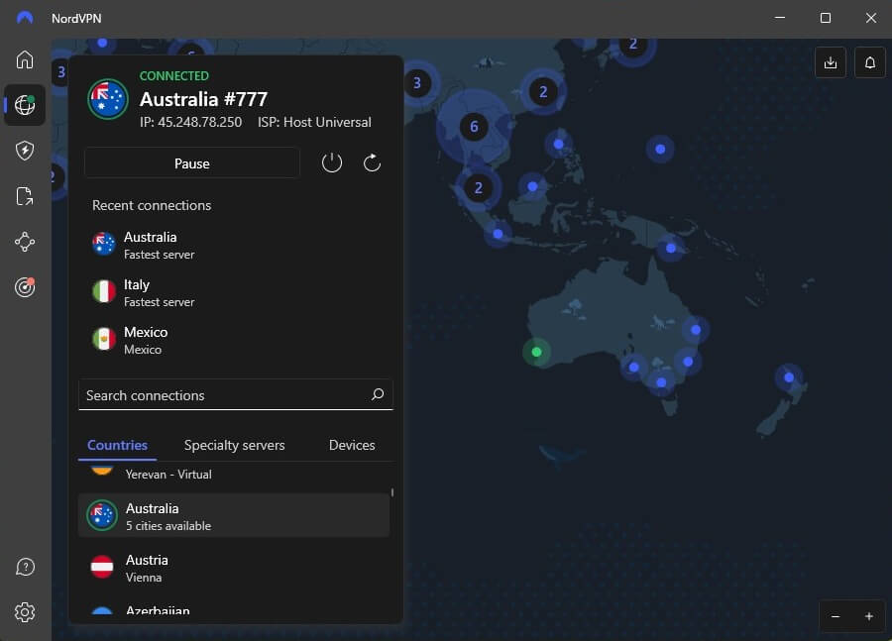The width and height of the screenshot is (892, 641).
Task: Click the disconnect power icon
Action: point(332,163)
